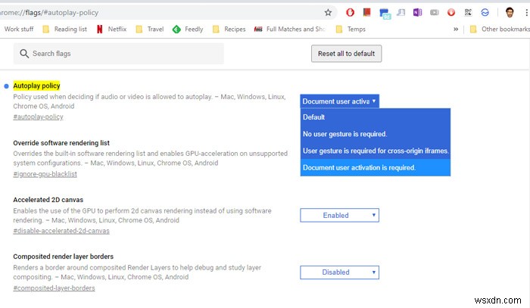Open the red download arrow extension
Screen dimensions: 530x308
click(x=451, y=13)
